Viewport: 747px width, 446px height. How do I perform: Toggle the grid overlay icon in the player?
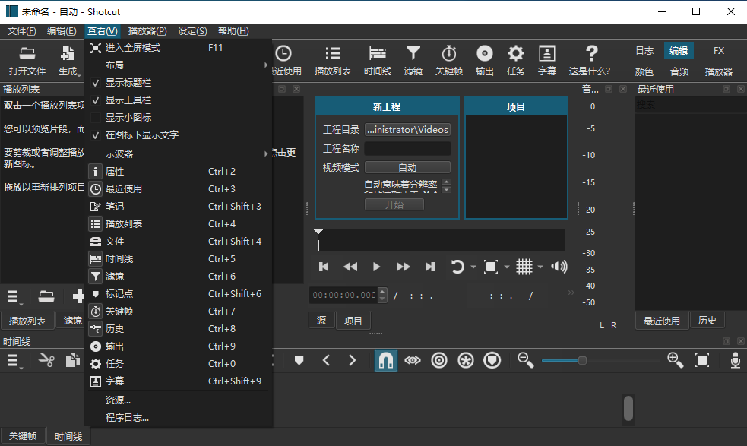[524, 267]
